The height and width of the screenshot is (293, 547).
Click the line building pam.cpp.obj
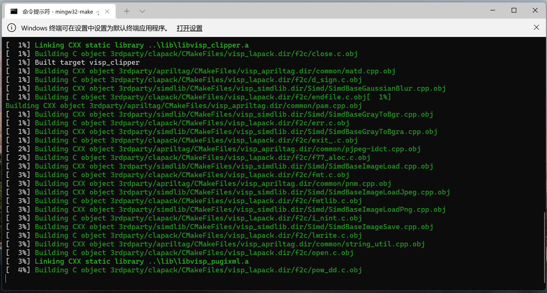coord(184,106)
